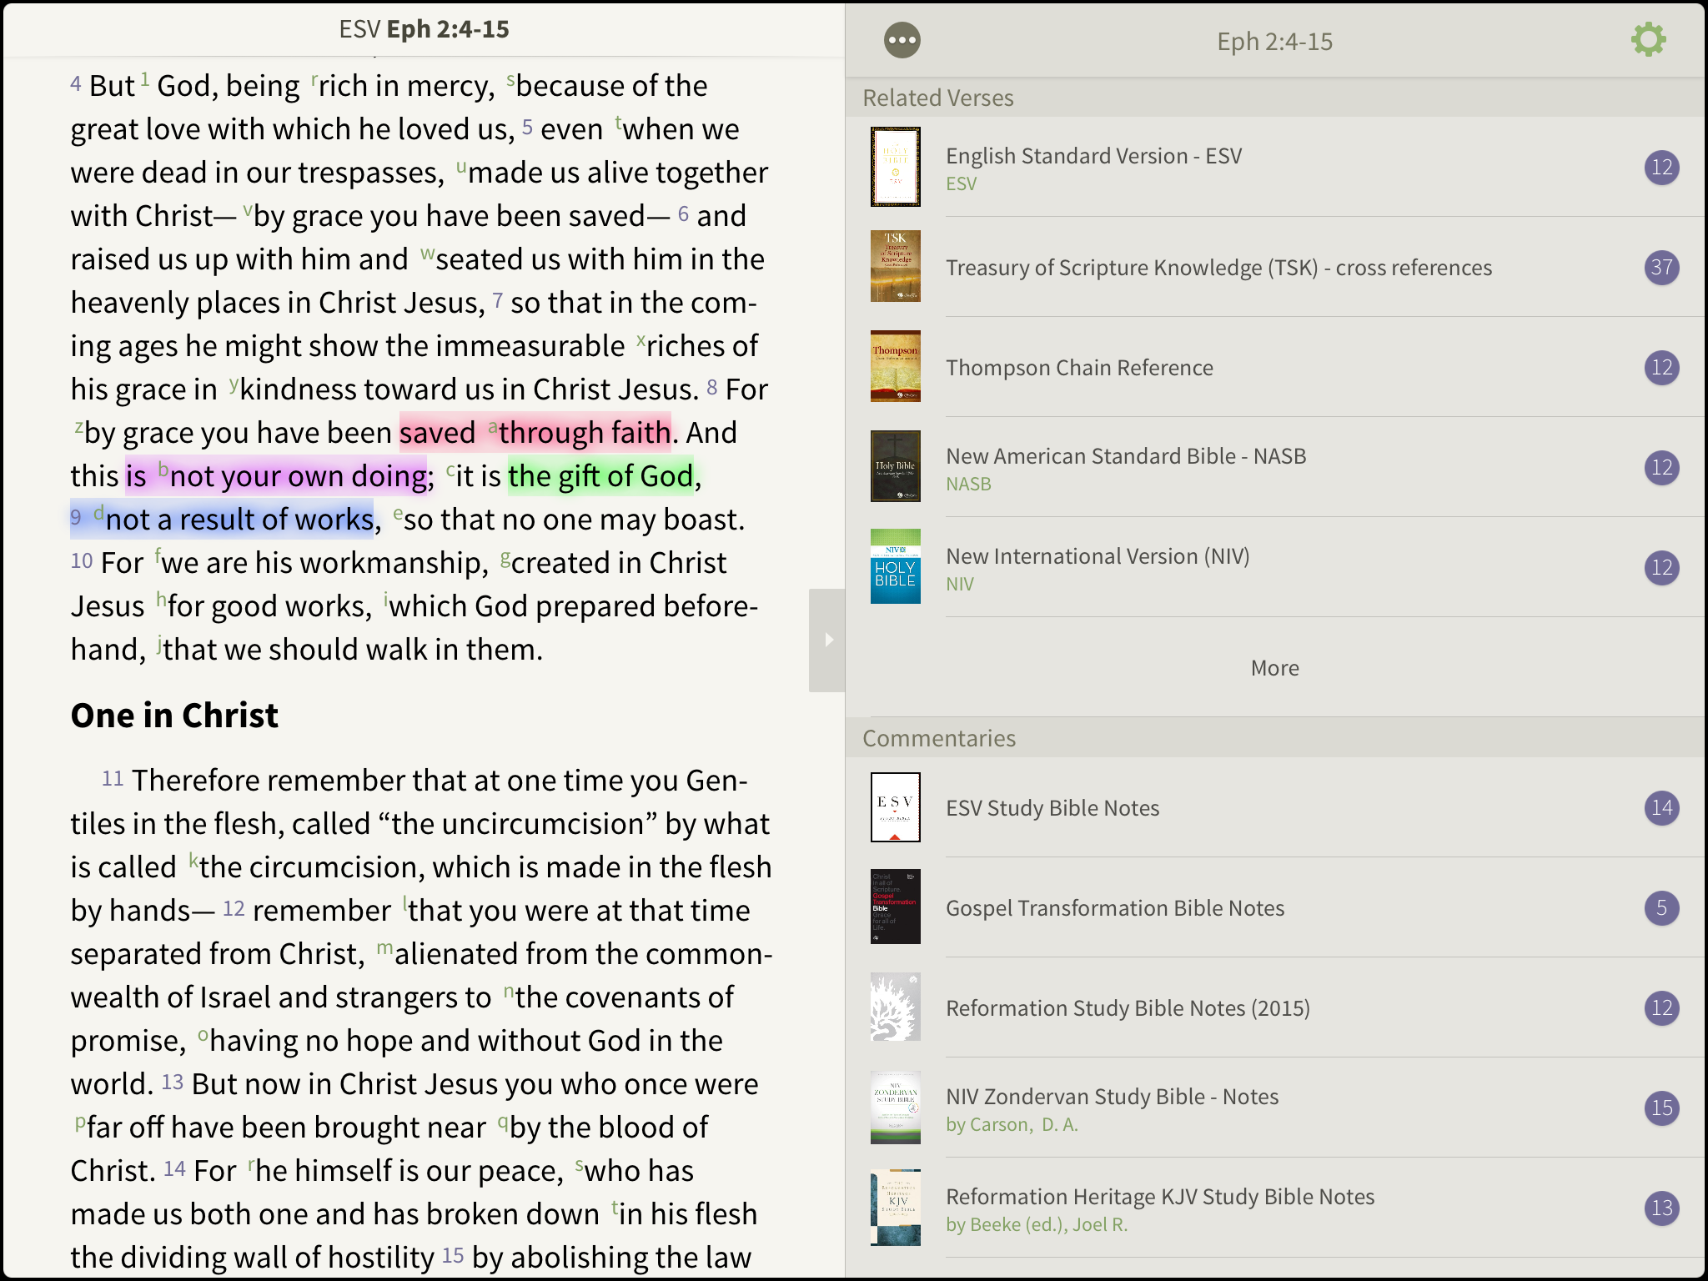This screenshot has width=1708, height=1281.
Task: Open cross-reference f before 'we are his workmanship'
Action: (158, 557)
